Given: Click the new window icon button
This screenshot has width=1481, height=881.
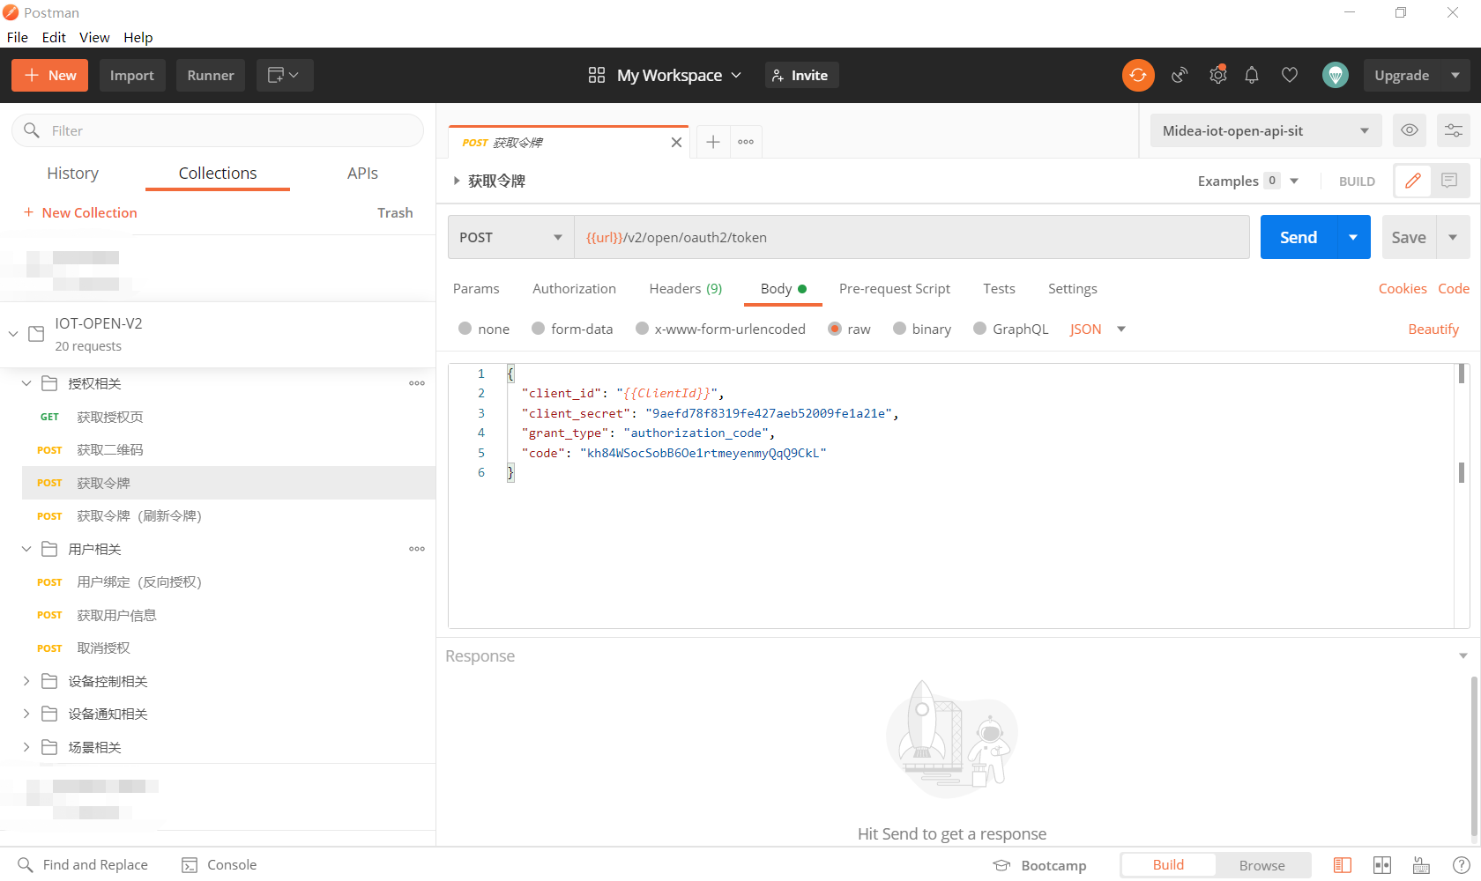Looking at the screenshot, I should pos(285,75).
